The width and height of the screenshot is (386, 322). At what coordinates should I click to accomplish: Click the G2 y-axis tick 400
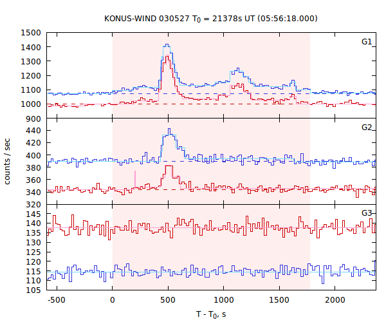(x=33, y=155)
